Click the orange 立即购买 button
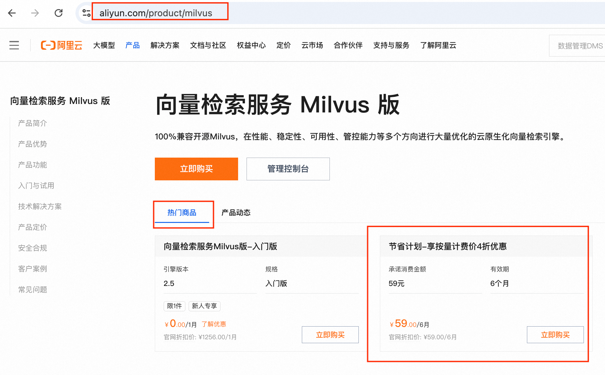Viewport: 605px width, 375px height. coord(196,169)
